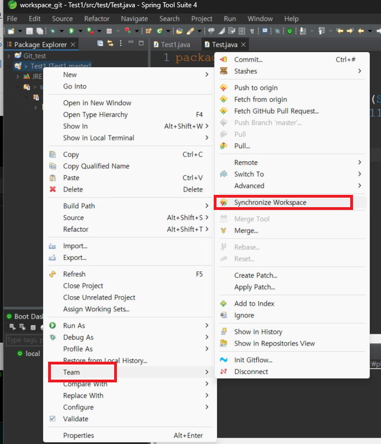The image size is (381, 444).
Task: Select Show in Repositories View
Action: pos(291,343)
